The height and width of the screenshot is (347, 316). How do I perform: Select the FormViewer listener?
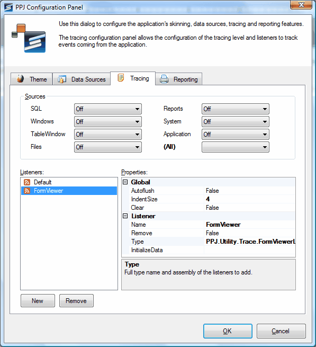69,191
